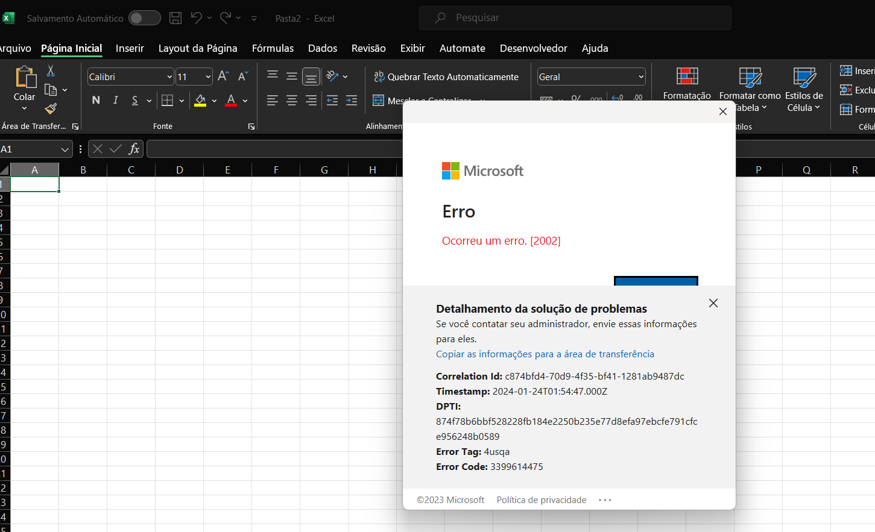This screenshot has width=875, height=532.
Task: Toggle the Salvamento Automático switch
Action: [x=145, y=18]
